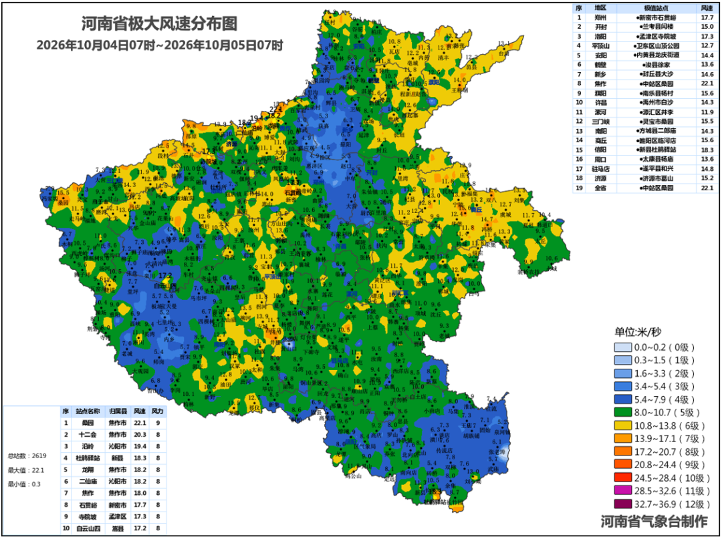This screenshot has height=539, width=722.
Task: Click 极值站点 header in regional table
Action: click(x=656, y=8)
